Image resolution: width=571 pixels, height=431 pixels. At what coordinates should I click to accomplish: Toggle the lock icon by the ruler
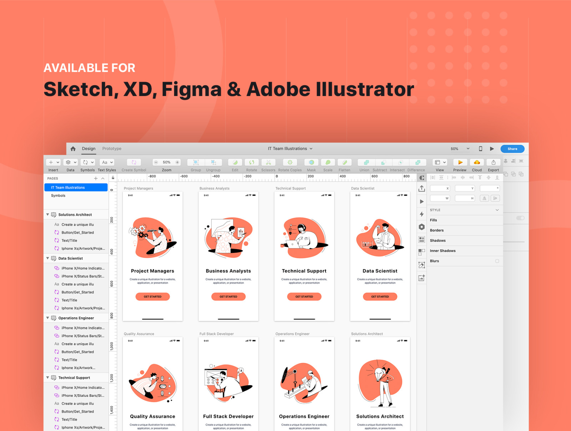tap(113, 178)
